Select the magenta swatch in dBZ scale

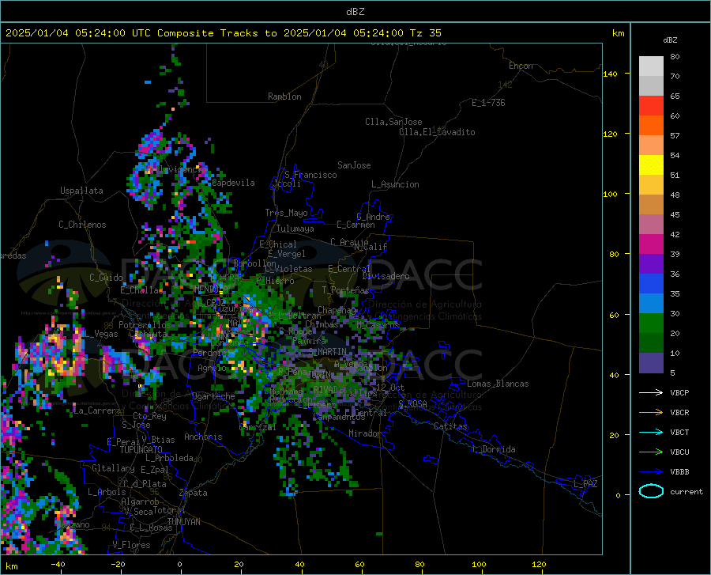point(651,244)
